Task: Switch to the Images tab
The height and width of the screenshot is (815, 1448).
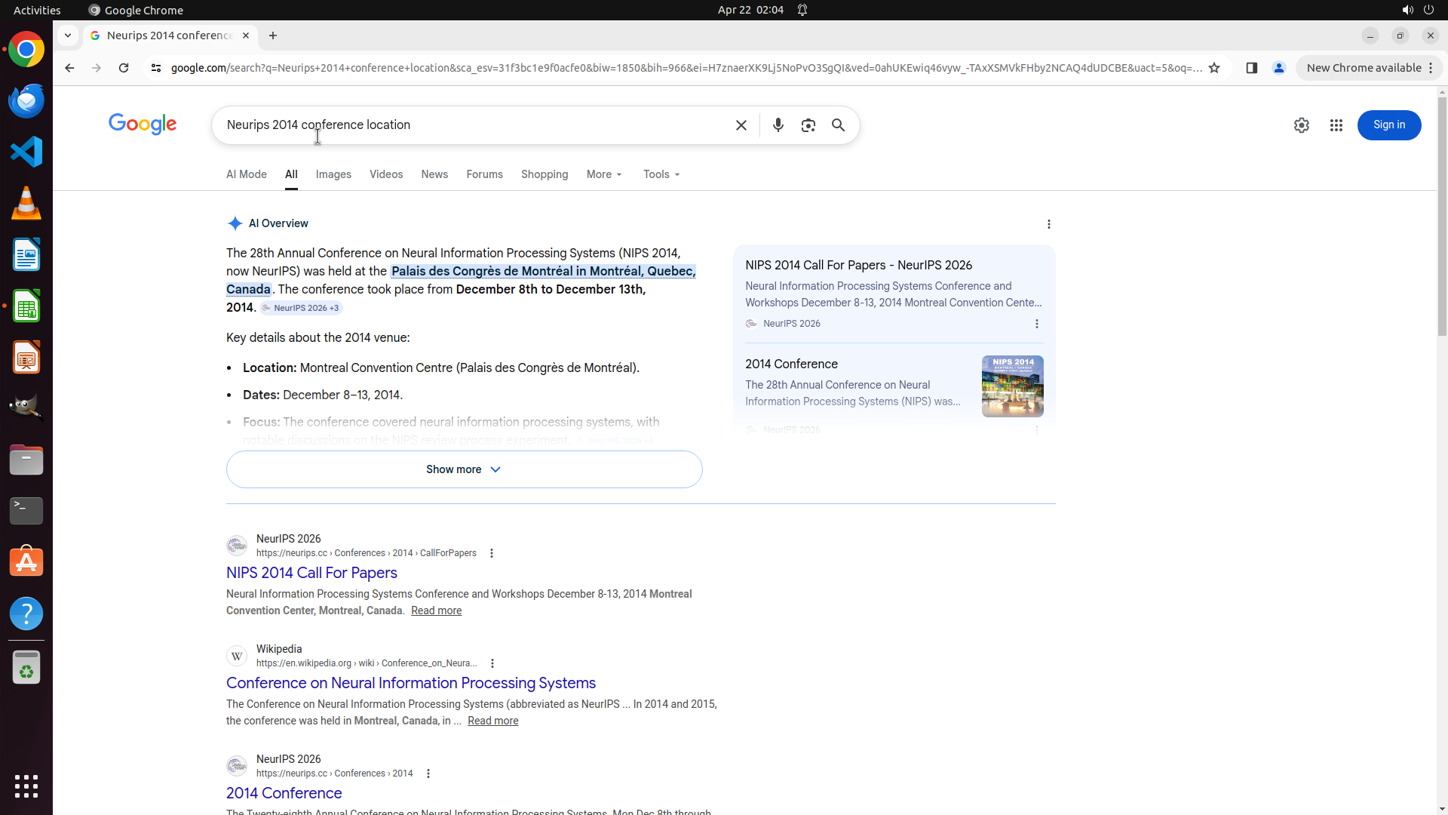Action: tap(333, 174)
